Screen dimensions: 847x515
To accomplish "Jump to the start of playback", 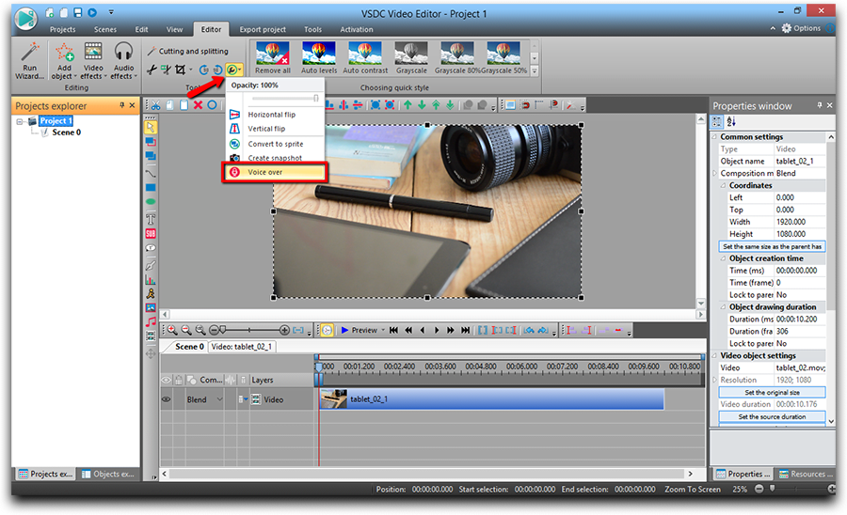I will [x=393, y=330].
